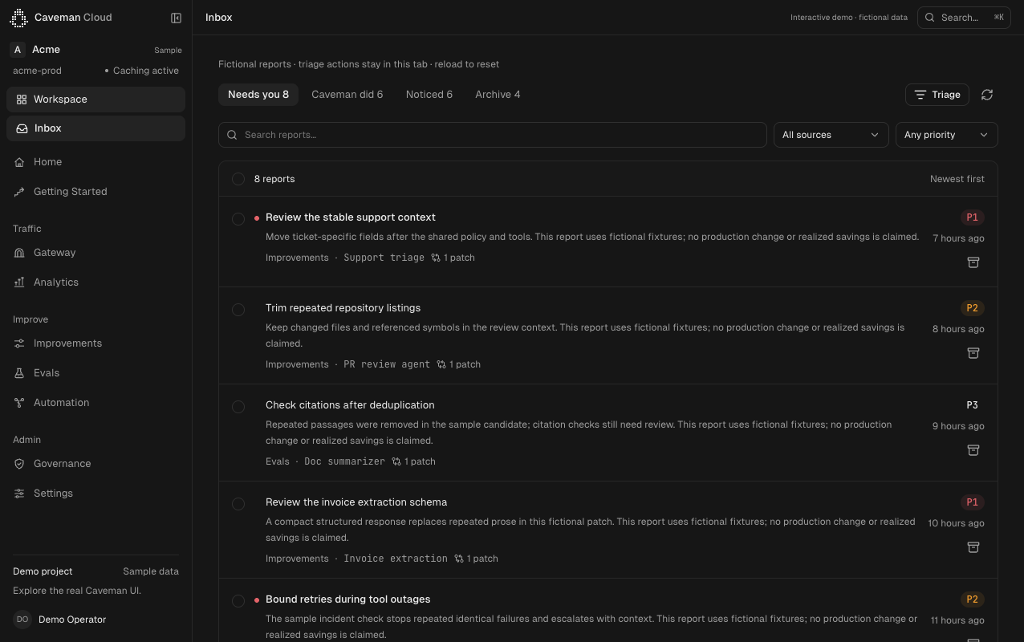The image size is (1024, 642).
Task: Click the Home house icon in sidebar
Action: [19, 162]
